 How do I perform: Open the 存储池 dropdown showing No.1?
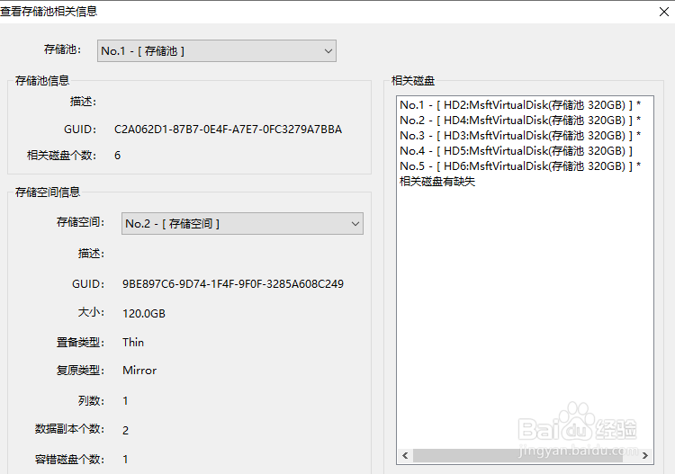tap(217, 50)
